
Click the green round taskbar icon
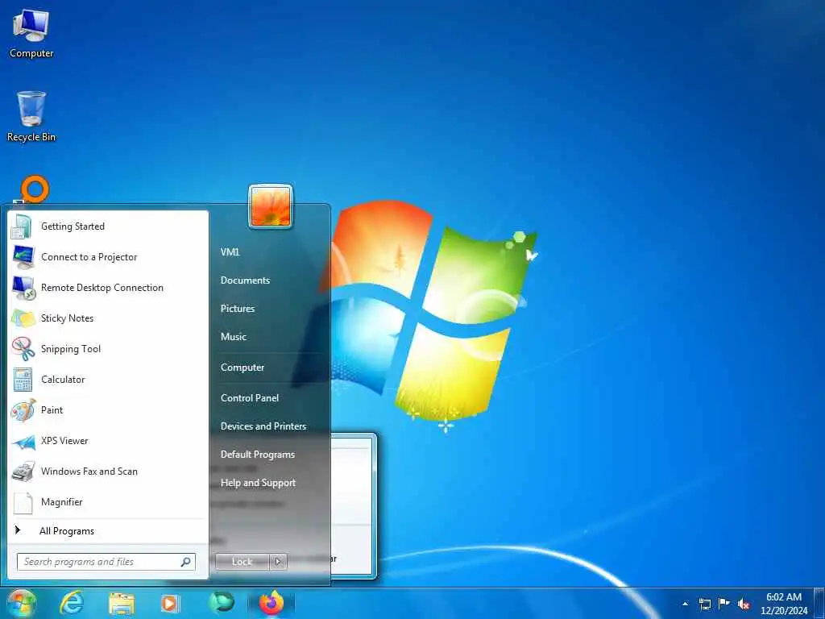(221, 602)
